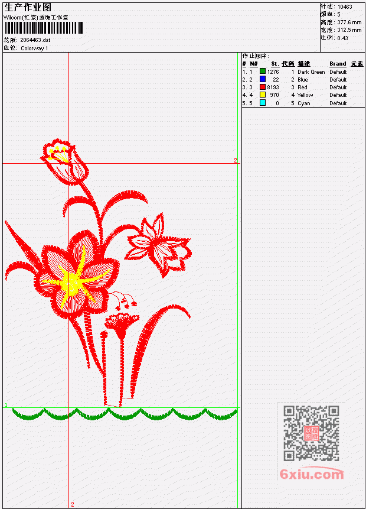
Task: Click the green scalloped border stitching
Action: click(x=125, y=414)
